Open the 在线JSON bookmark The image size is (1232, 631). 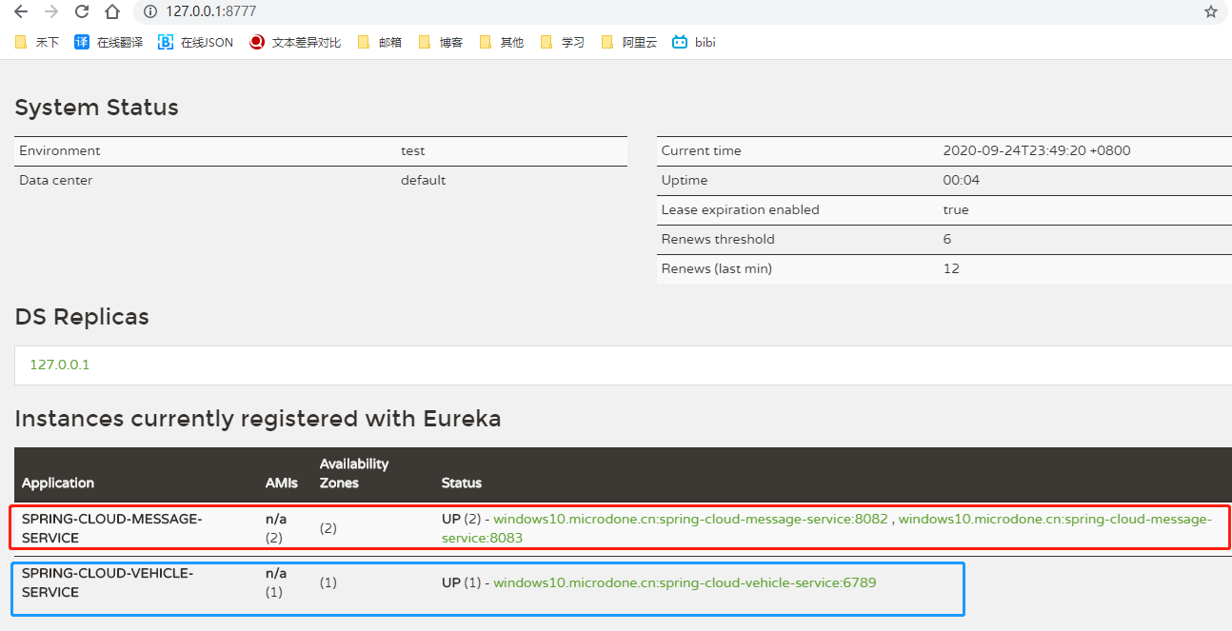(196, 42)
